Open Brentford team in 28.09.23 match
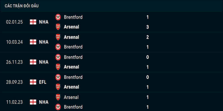The height and width of the screenshot is (111, 223). pyautogui.click(x=73, y=77)
